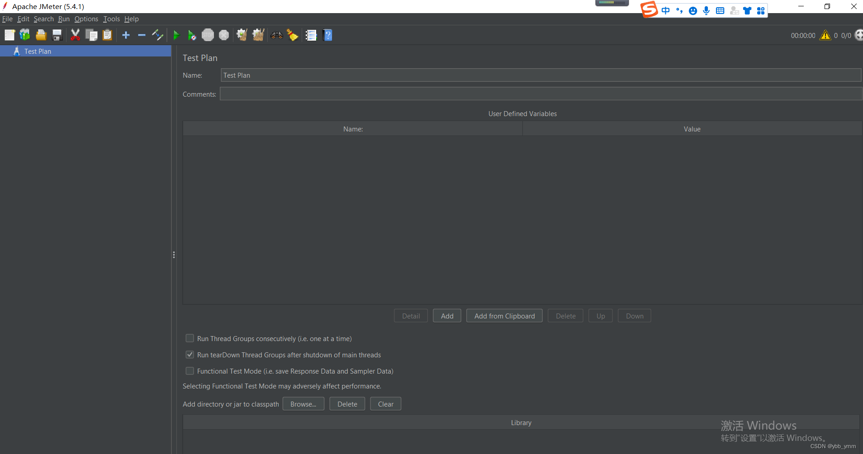Uncheck Run tearDown Thread Groups checkbox
Viewport: 863px width, 454px height.
click(x=190, y=355)
